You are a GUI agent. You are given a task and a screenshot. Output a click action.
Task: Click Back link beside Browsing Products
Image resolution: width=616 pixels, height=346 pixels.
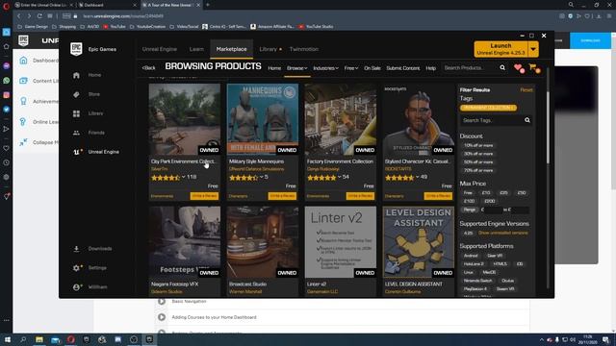click(x=149, y=68)
